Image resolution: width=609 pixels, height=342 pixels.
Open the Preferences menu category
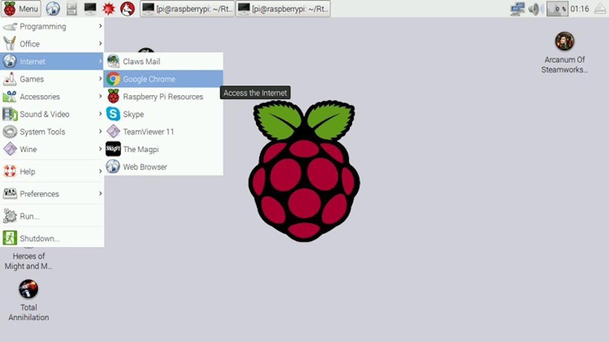[52, 194]
